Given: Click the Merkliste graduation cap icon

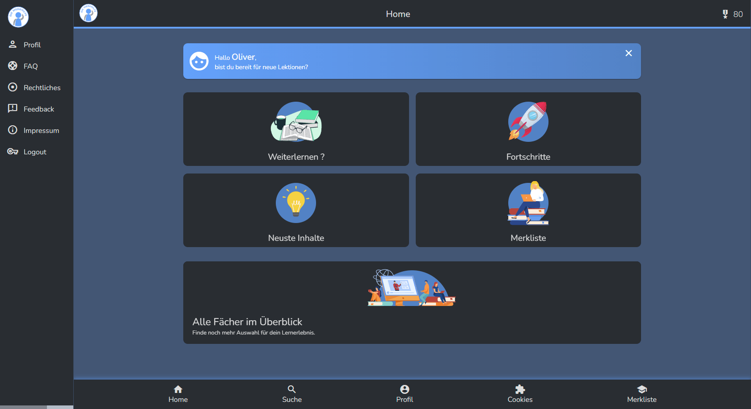Looking at the screenshot, I should [642, 389].
